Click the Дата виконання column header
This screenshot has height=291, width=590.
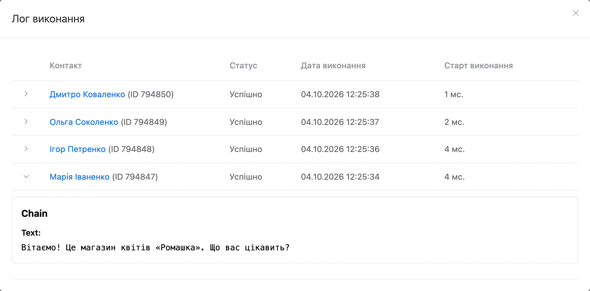pyautogui.click(x=333, y=65)
